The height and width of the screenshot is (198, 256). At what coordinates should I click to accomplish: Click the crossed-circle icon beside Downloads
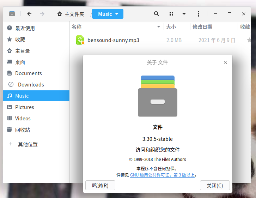click(11, 84)
